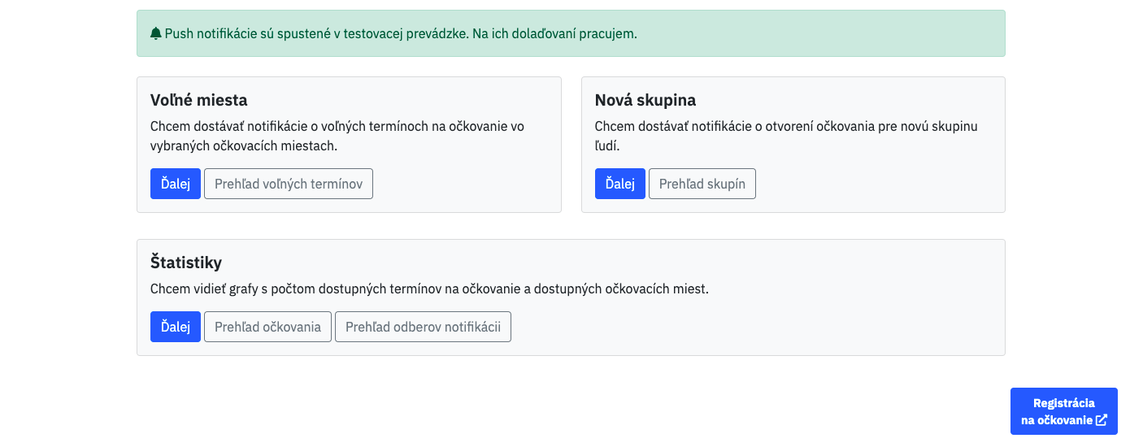Open Prehľad skupín overview
Viewport: 1143px width, 447px height.
point(702,184)
